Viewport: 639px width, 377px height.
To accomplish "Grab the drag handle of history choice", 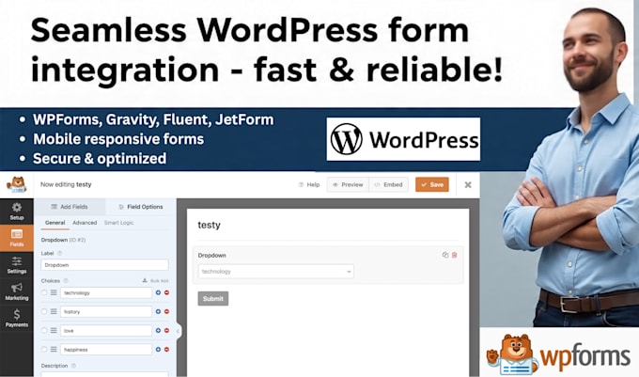I will (x=54, y=311).
